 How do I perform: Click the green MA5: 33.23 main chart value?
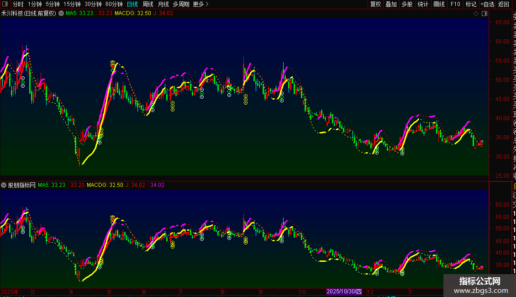click(x=79, y=13)
